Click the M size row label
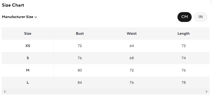This screenshot has height=95, width=212. click(x=28, y=70)
